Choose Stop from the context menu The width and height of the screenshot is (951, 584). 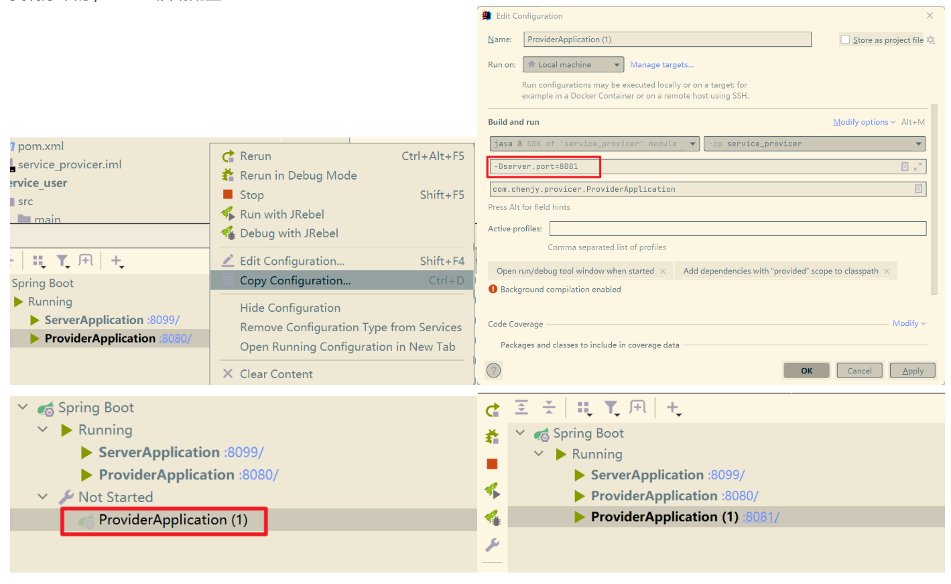click(342, 195)
